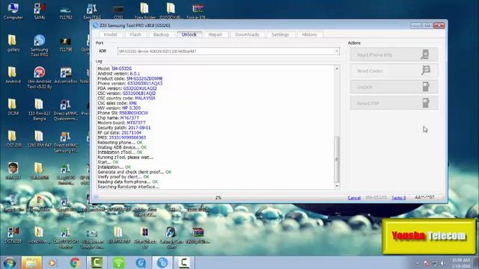
Task: Click the Unlock action button
Action: (394, 87)
